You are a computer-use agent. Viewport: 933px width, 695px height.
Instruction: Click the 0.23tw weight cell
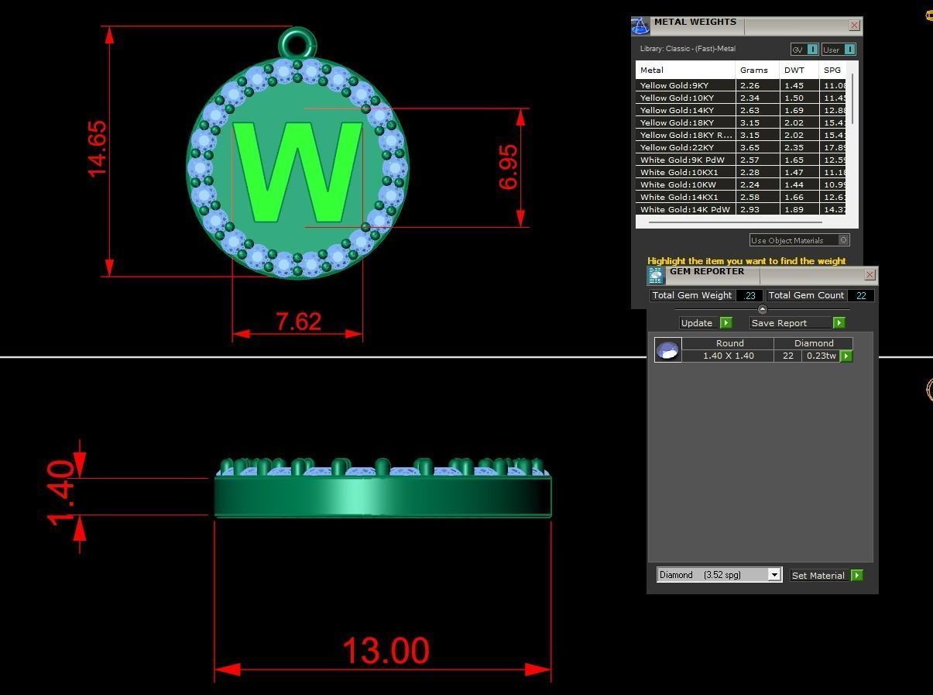tap(821, 356)
